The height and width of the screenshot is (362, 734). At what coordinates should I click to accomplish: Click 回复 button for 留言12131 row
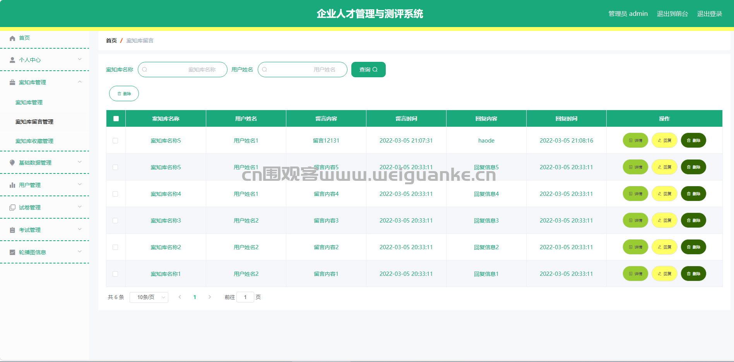(x=664, y=140)
